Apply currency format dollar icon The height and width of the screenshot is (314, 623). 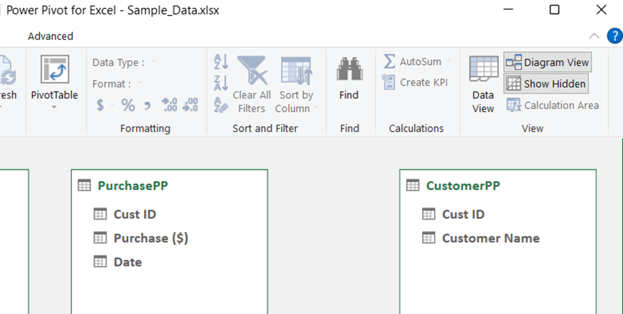pyautogui.click(x=100, y=105)
